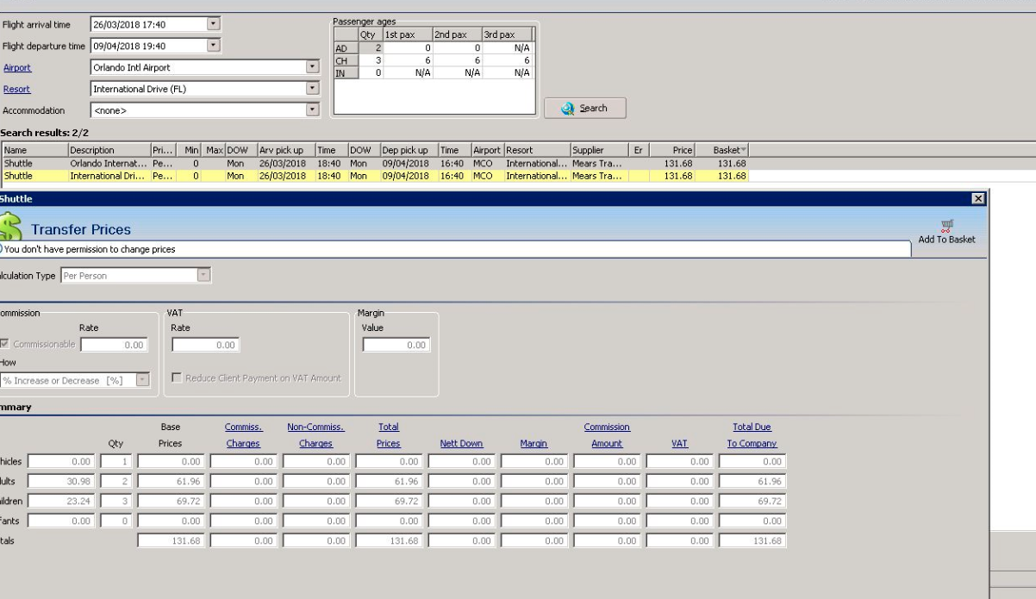Sort results by the Basket column header
This screenshot has width=1036, height=599.
tap(723, 150)
